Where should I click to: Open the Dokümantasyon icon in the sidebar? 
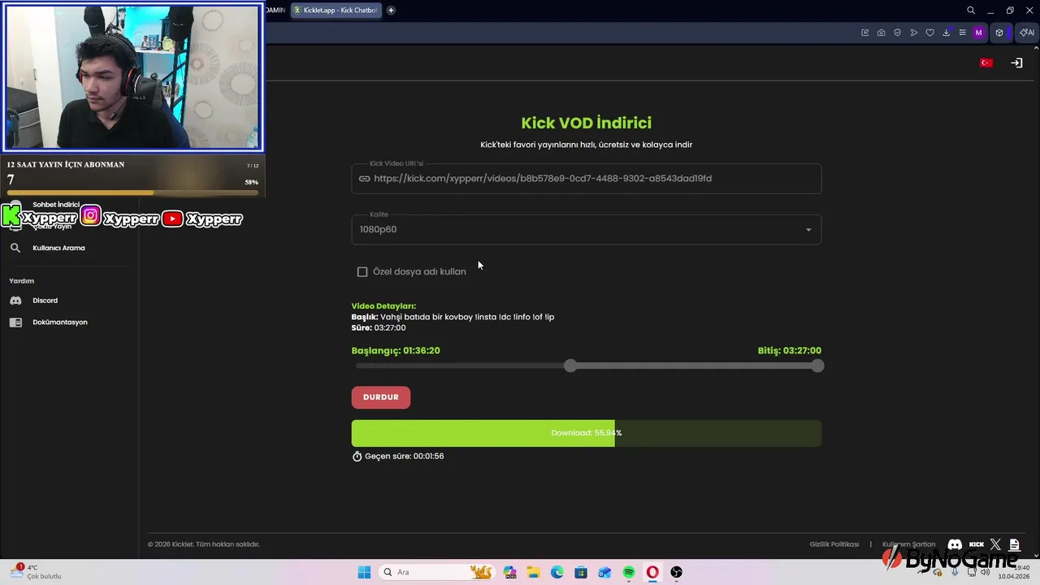click(x=15, y=323)
